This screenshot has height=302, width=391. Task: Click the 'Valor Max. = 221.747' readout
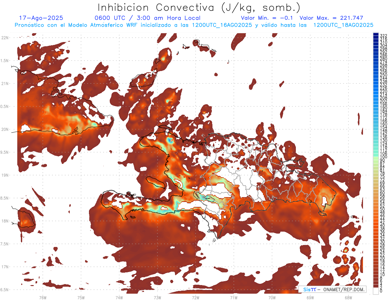point(331,18)
